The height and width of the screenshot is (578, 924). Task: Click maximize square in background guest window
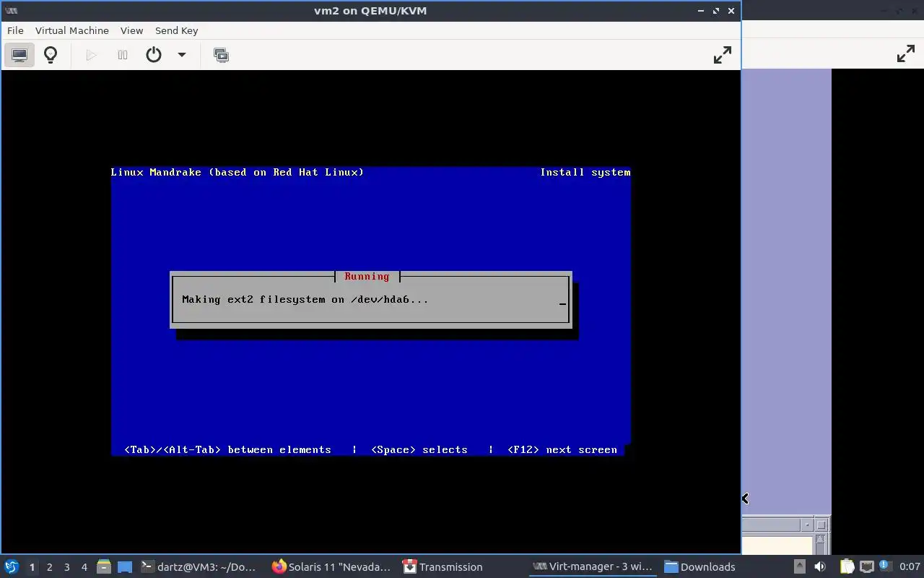(x=821, y=525)
